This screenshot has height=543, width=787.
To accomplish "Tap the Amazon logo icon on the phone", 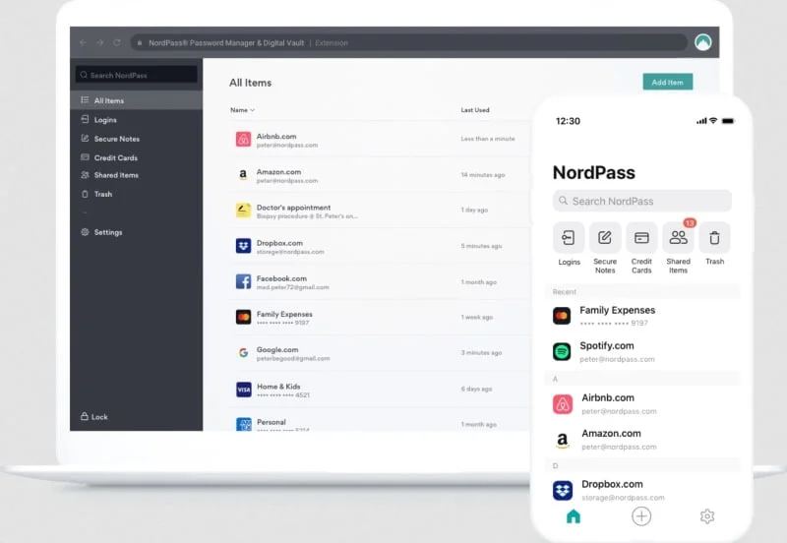I will (x=563, y=440).
